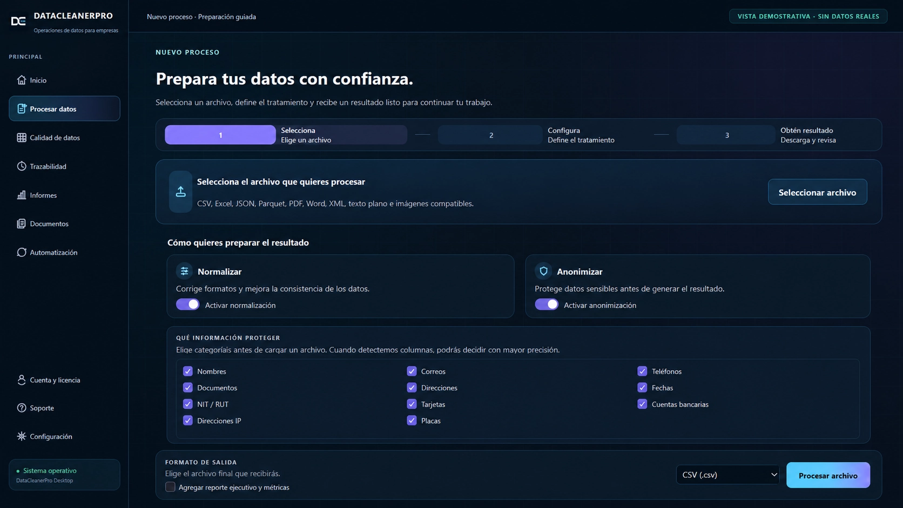903x508 pixels.
Task: Click the 'QUÉ INFORMACIÓN PROTEGER' label
Action: 228,338
